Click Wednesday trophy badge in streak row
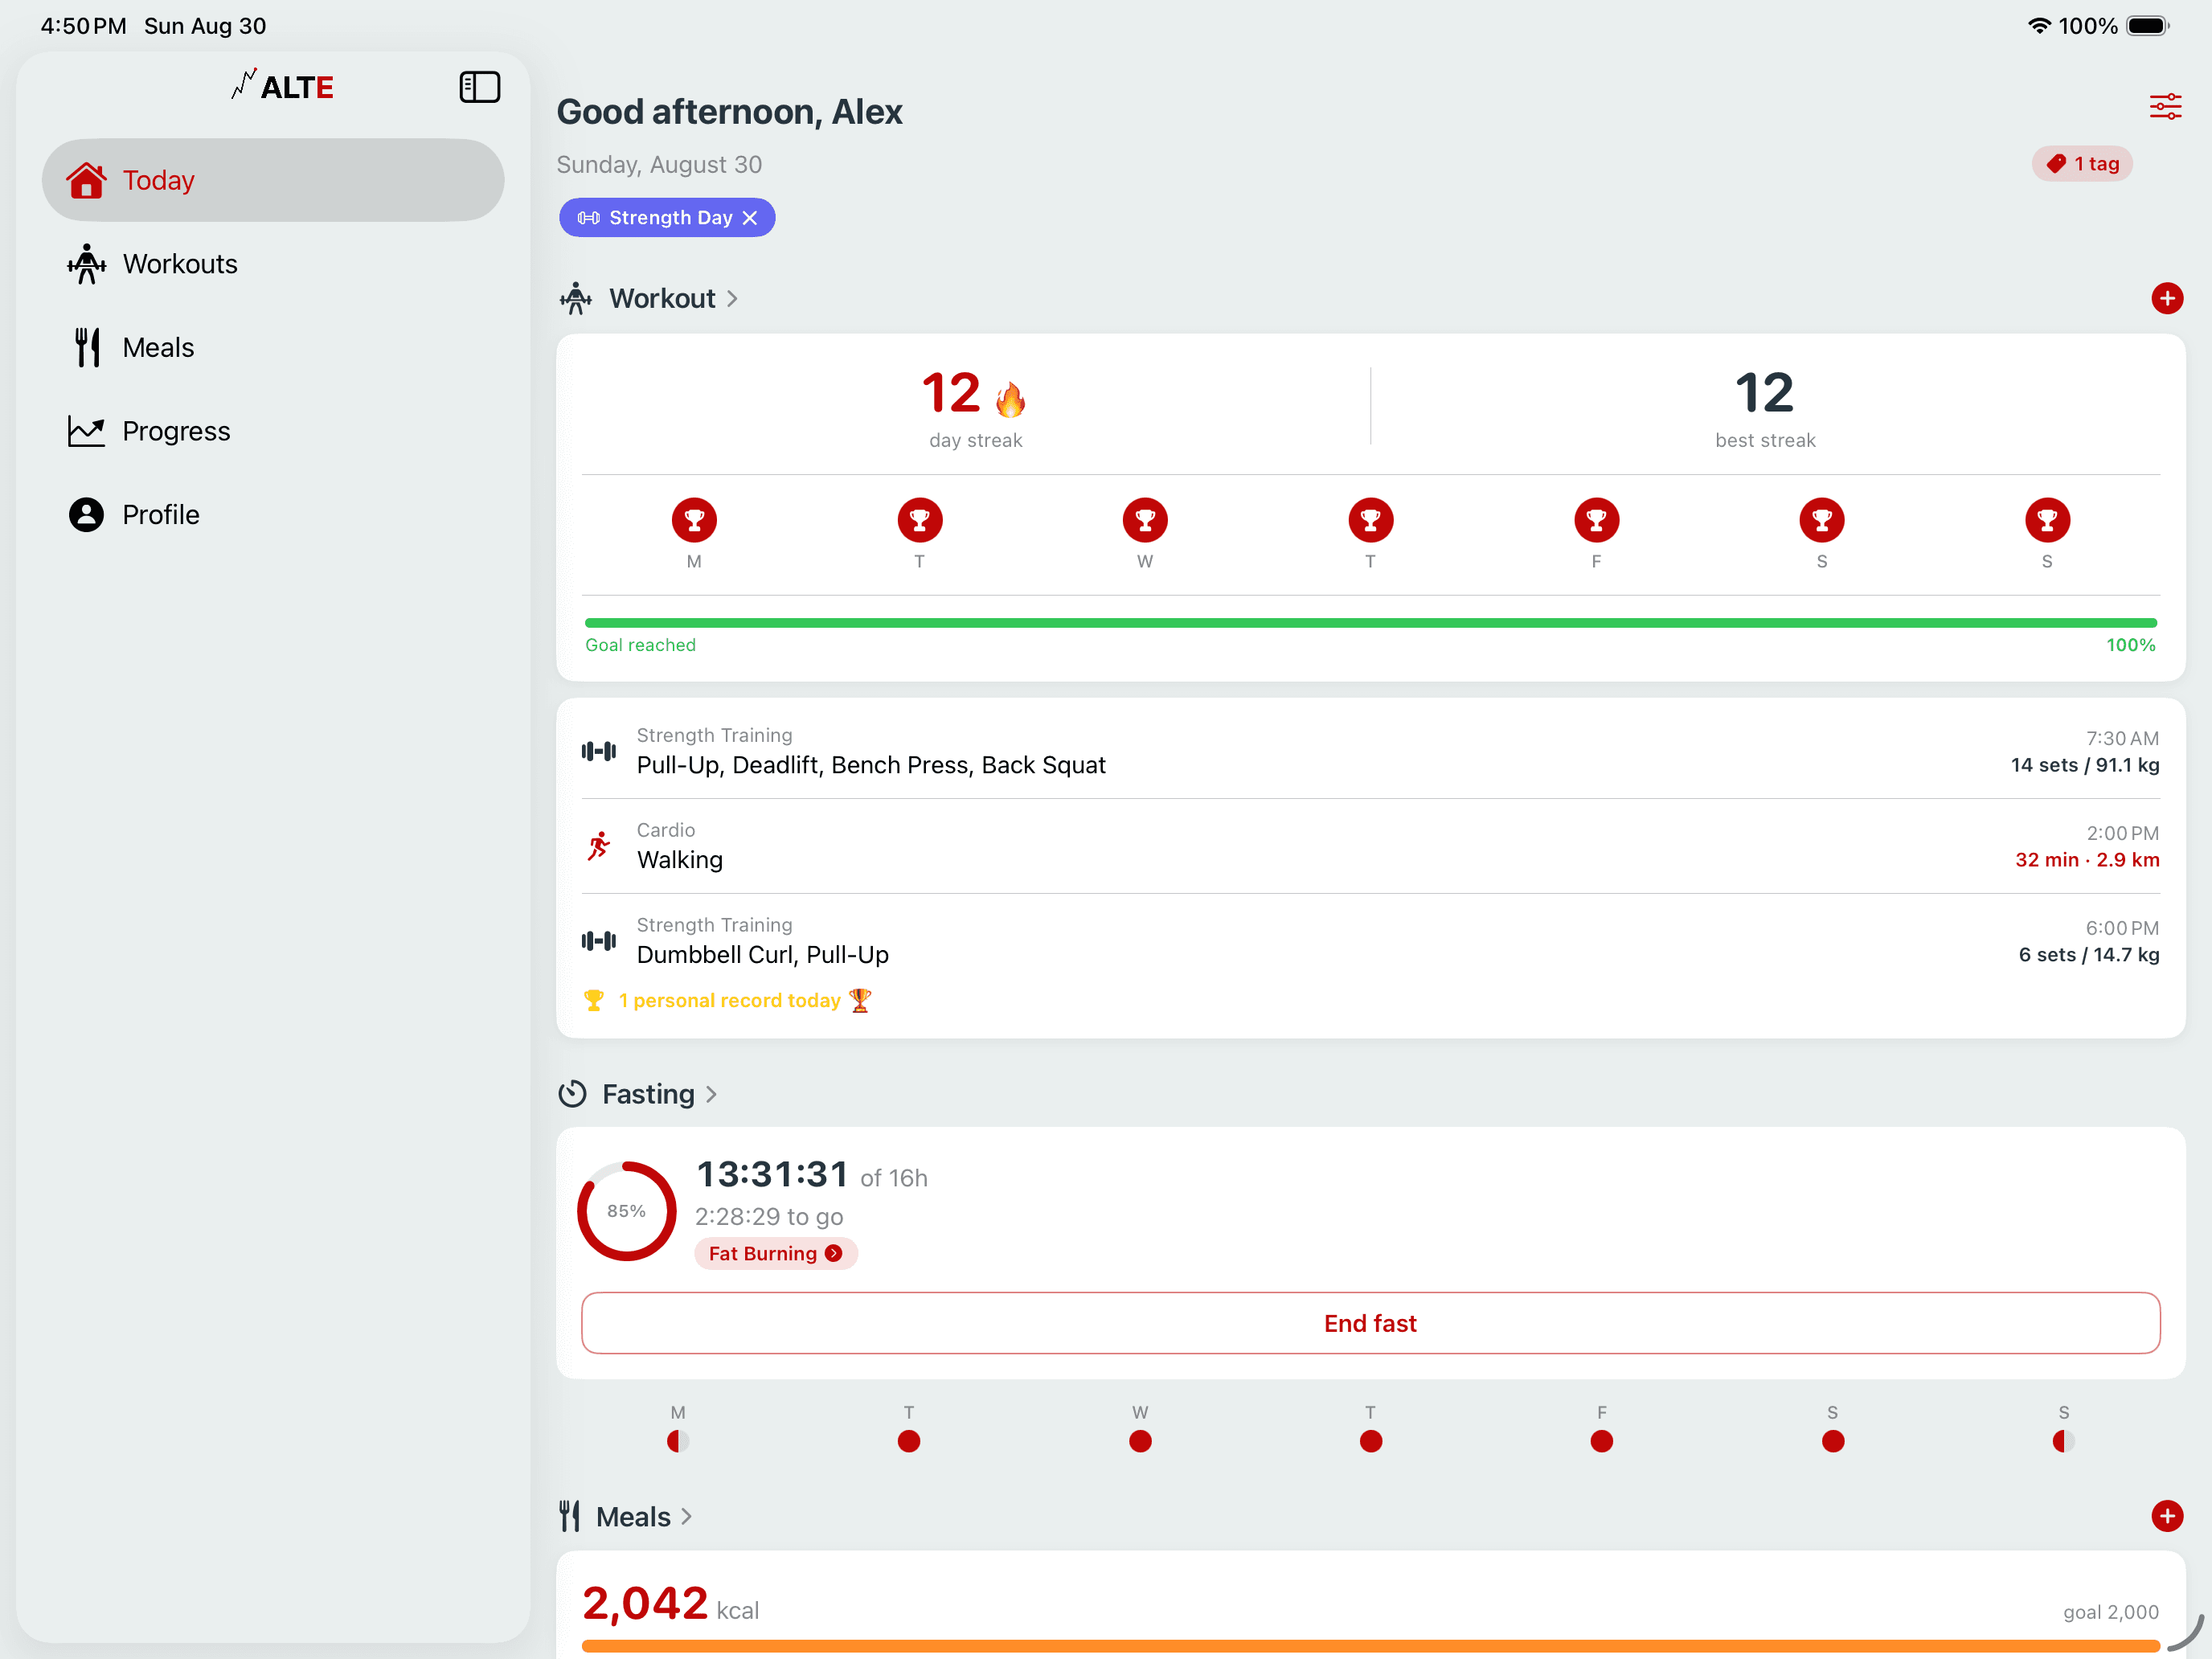The height and width of the screenshot is (1659, 2212). point(1145,520)
